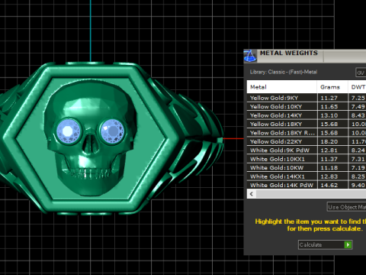Select the Yellow Gold:18KY R... row
This screenshot has width=366, height=275.
click(x=307, y=133)
